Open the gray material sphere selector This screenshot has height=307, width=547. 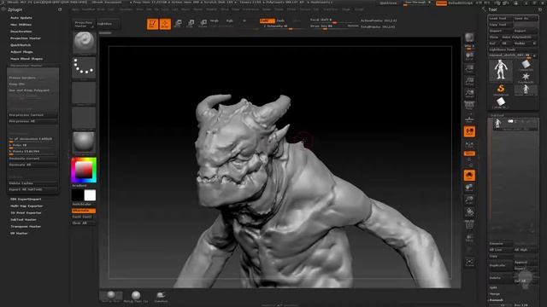84,142
